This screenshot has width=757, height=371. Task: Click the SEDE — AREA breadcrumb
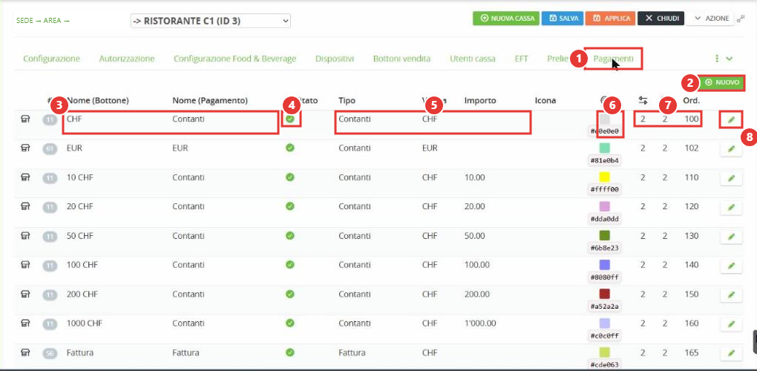(x=43, y=21)
